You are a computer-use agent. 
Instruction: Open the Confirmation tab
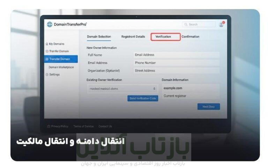coord(191,37)
